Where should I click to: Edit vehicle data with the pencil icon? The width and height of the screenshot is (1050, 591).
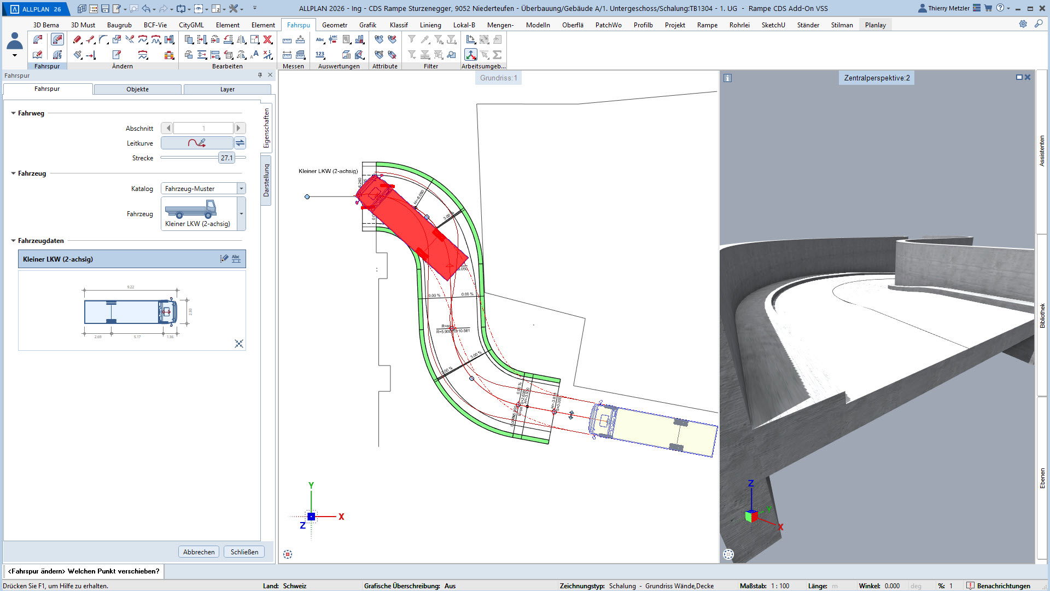(x=224, y=259)
